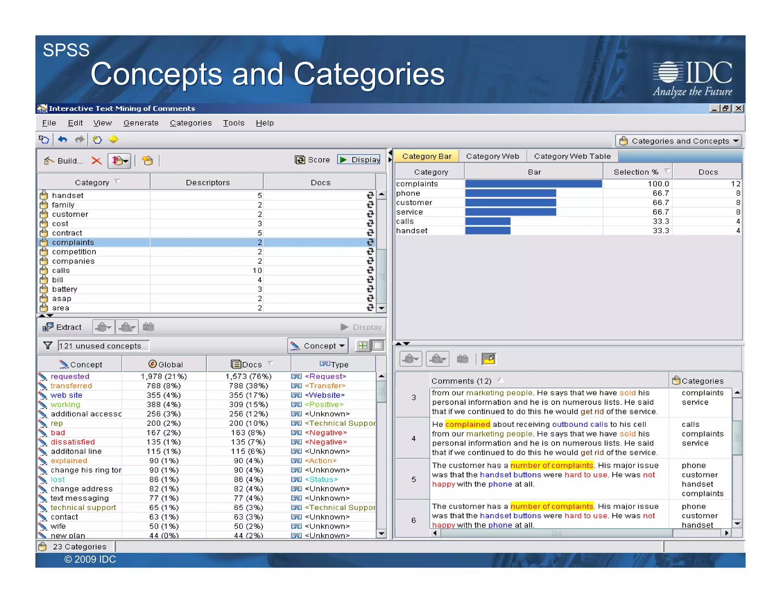Select the handset category row
The image size is (781, 603).
coord(206,195)
